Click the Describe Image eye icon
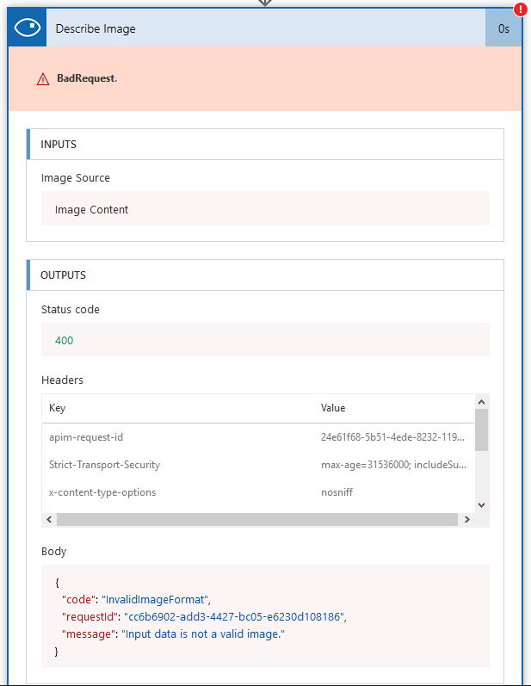The width and height of the screenshot is (531, 686). point(28,28)
